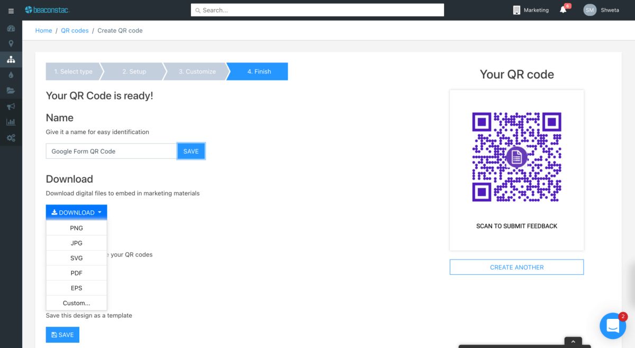This screenshot has height=348, width=635.
Task: Open the QR codes hierarchy icon in sidebar
Action: pyautogui.click(x=11, y=59)
